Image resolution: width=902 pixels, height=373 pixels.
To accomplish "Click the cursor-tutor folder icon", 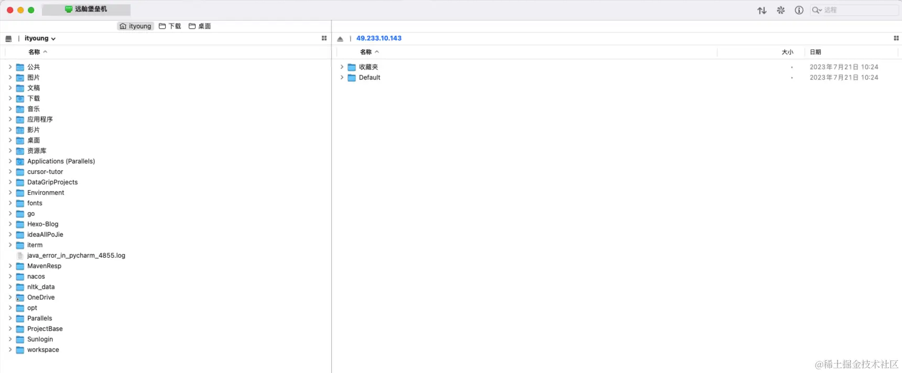I will pos(20,172).
